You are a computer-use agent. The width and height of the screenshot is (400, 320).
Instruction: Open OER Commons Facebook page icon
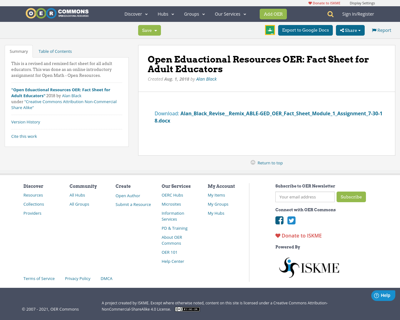tap(279, 220)
